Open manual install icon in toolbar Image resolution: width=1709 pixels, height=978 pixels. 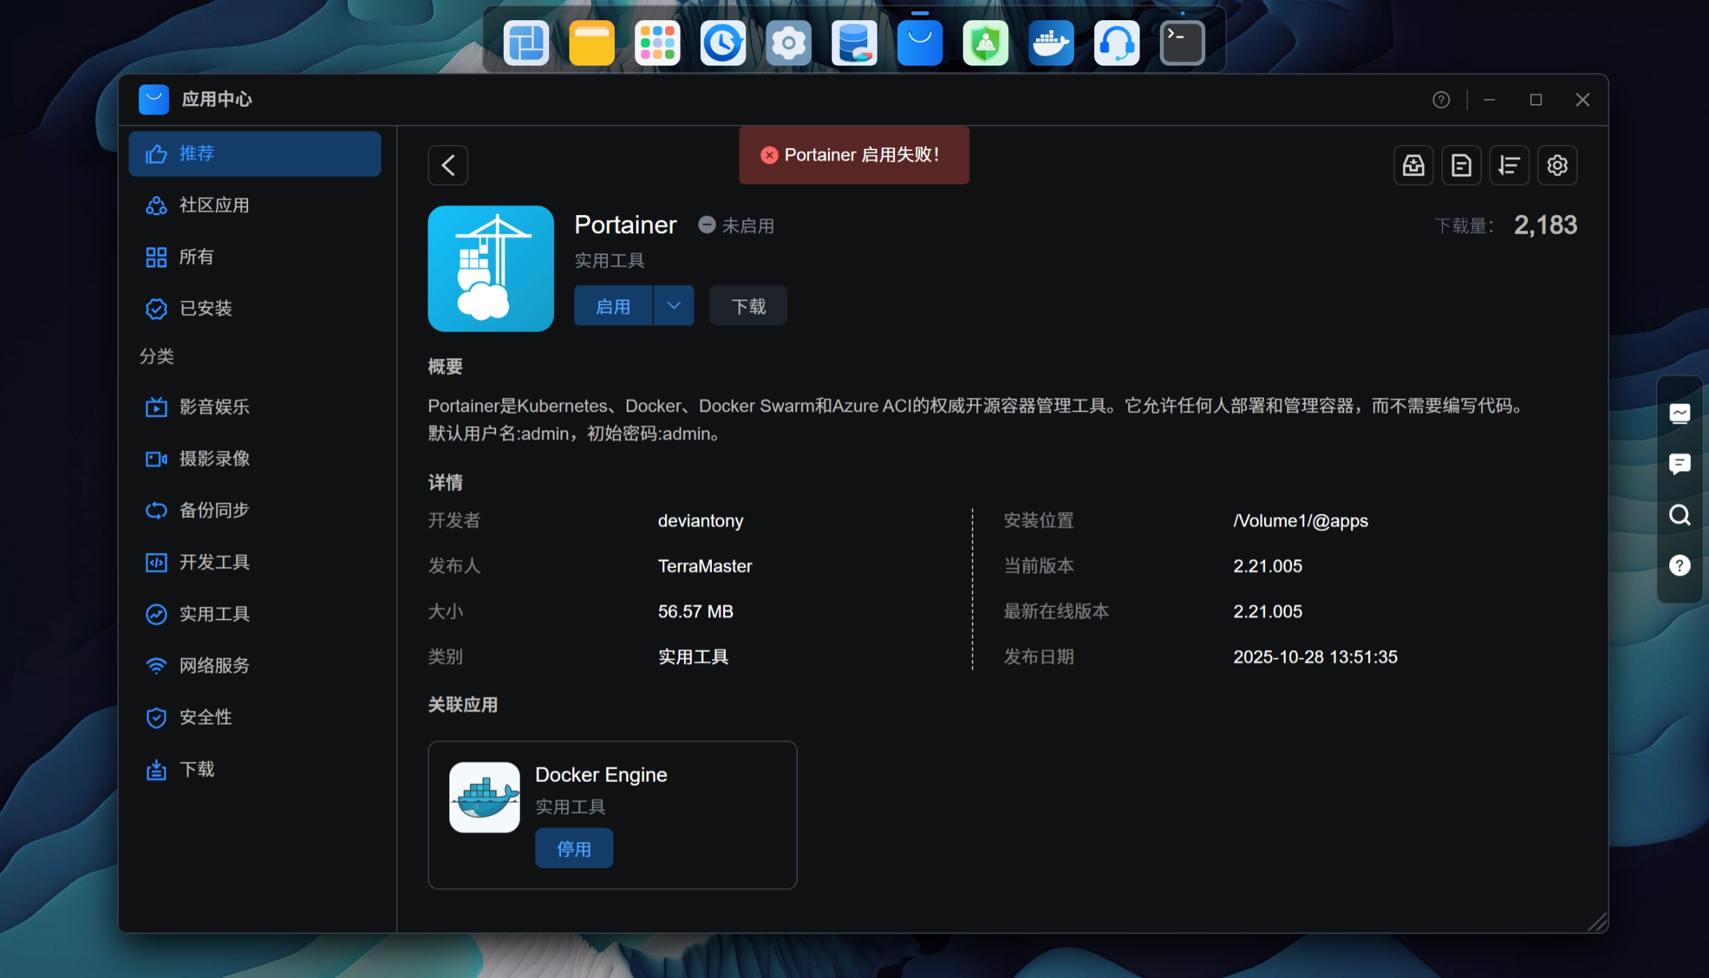tap(1413, 165)
